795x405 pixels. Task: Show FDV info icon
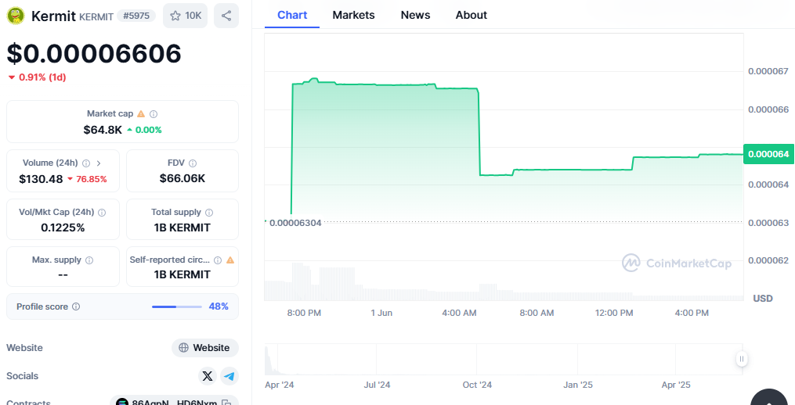click(x=193, y=163)
